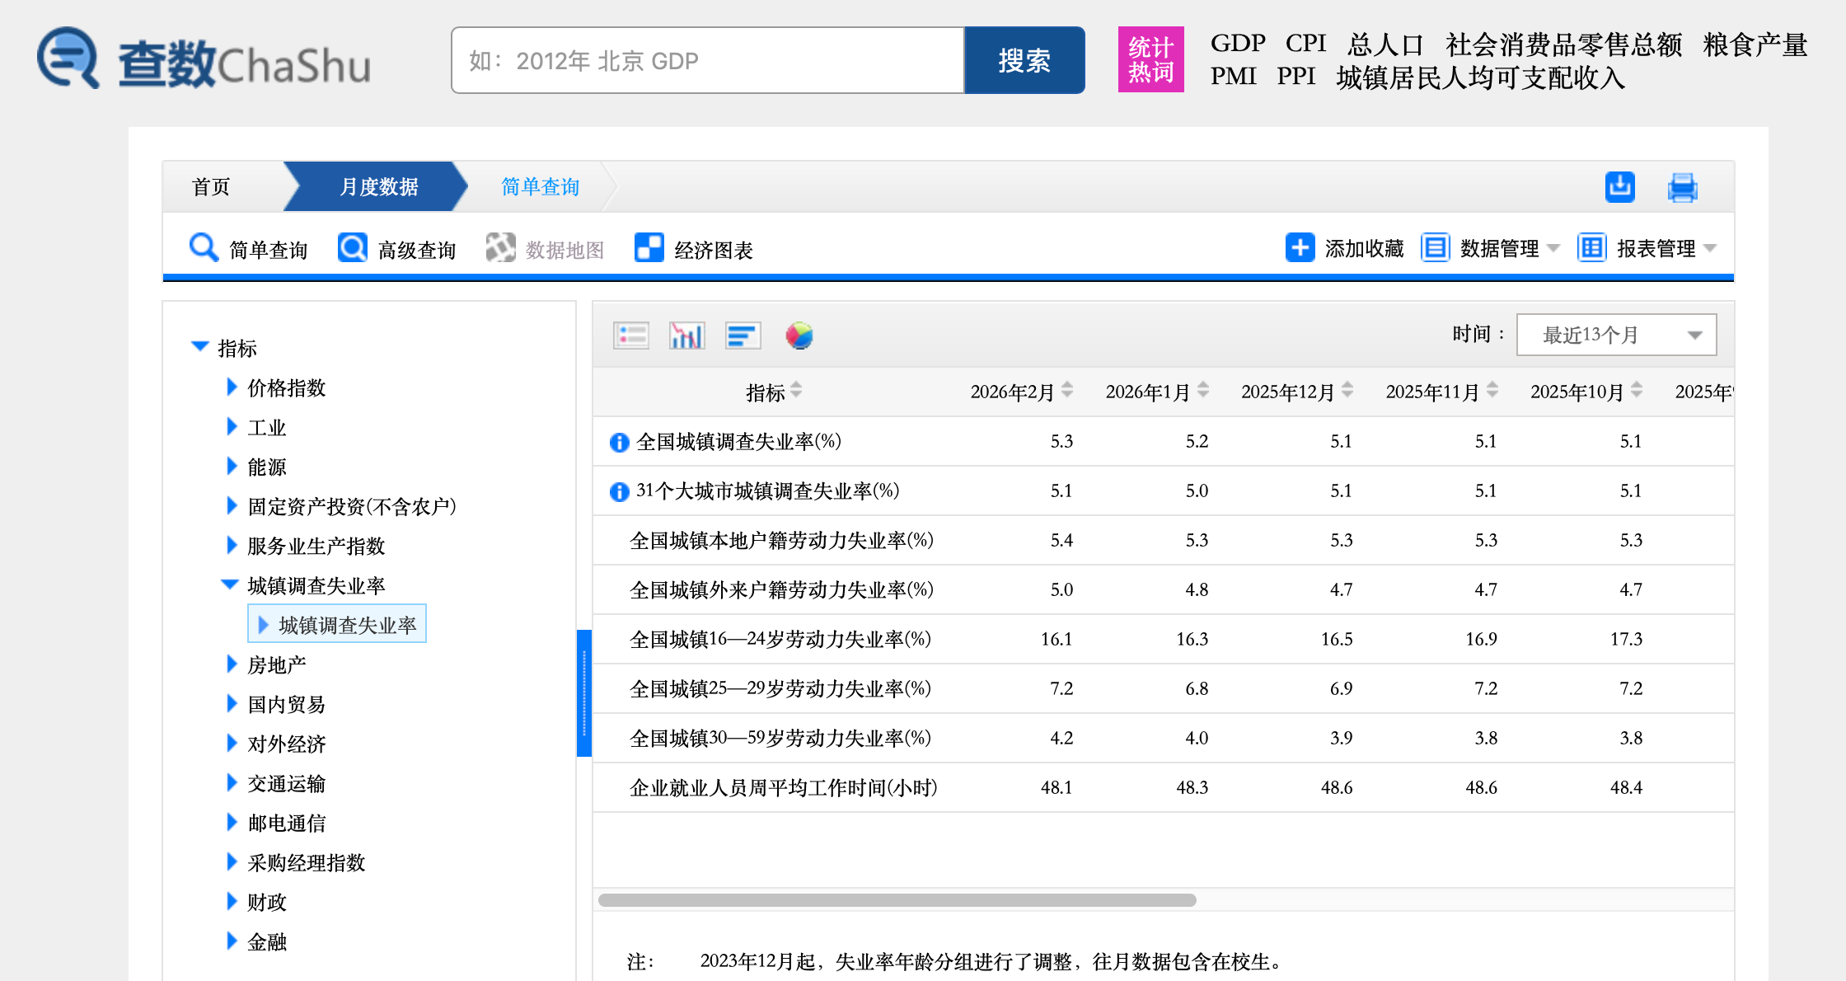Sort by the 2026年2月 column arrows

pyautogui.click(x=1067, y=390)
